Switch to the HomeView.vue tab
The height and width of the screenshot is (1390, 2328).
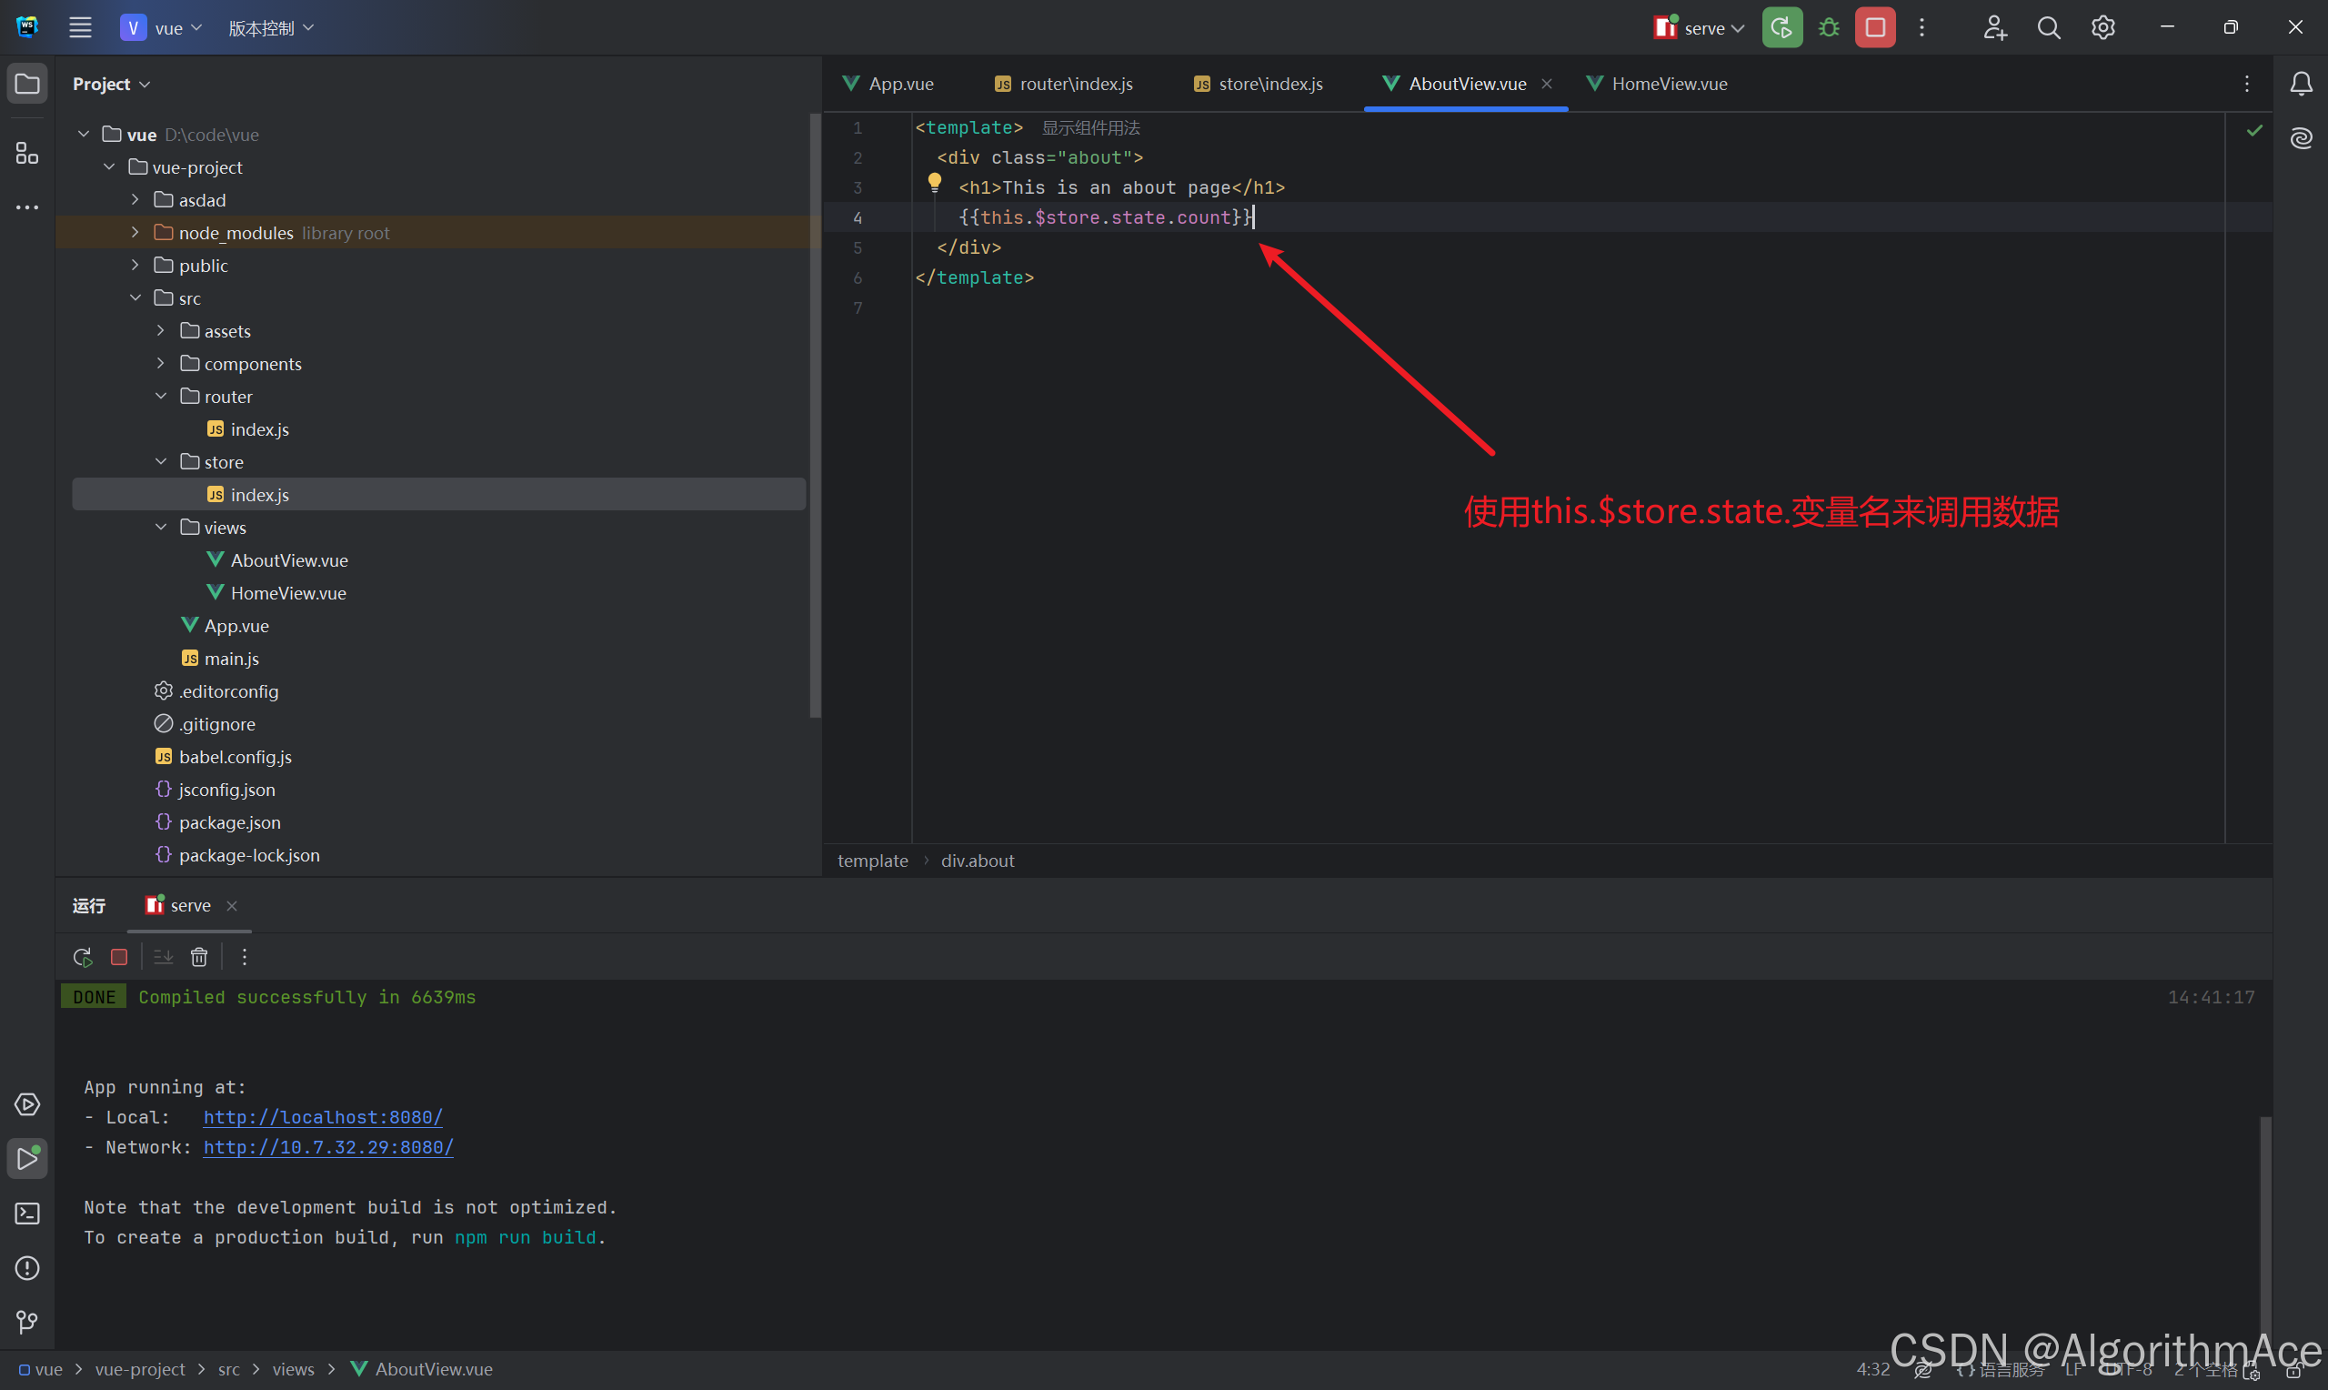tap(1658, 85)
